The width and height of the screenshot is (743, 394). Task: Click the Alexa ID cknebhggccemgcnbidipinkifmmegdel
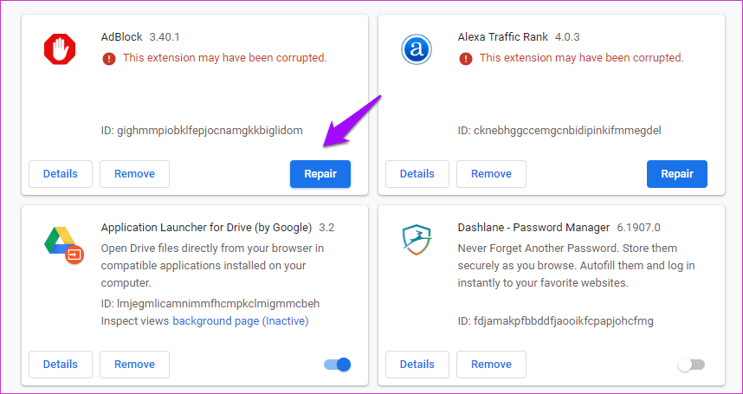click(x=559, y=130)
